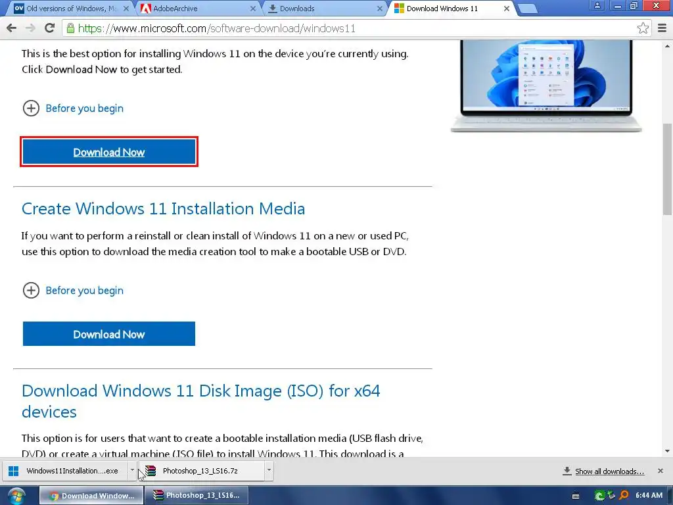Open a new tab with the new-tab button
Image resolution: width=673 pixels, height=505 pixels.
527,9
